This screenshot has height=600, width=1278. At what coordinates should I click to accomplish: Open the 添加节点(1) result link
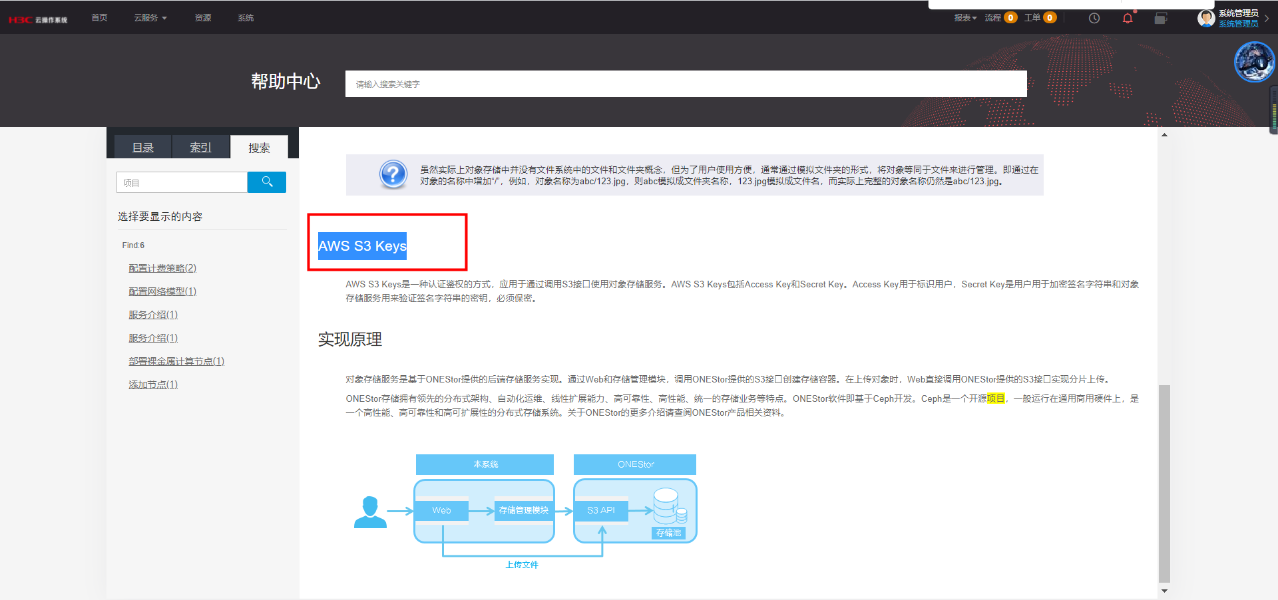(153, 384)
